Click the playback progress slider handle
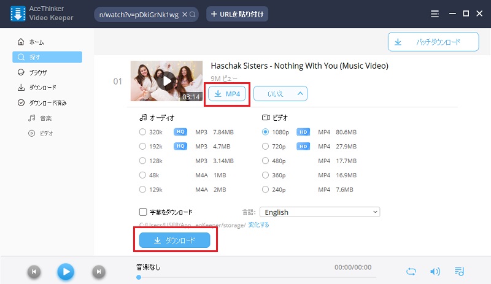The height and width of the screenshot is (284, 491). (x=139, y=277)
